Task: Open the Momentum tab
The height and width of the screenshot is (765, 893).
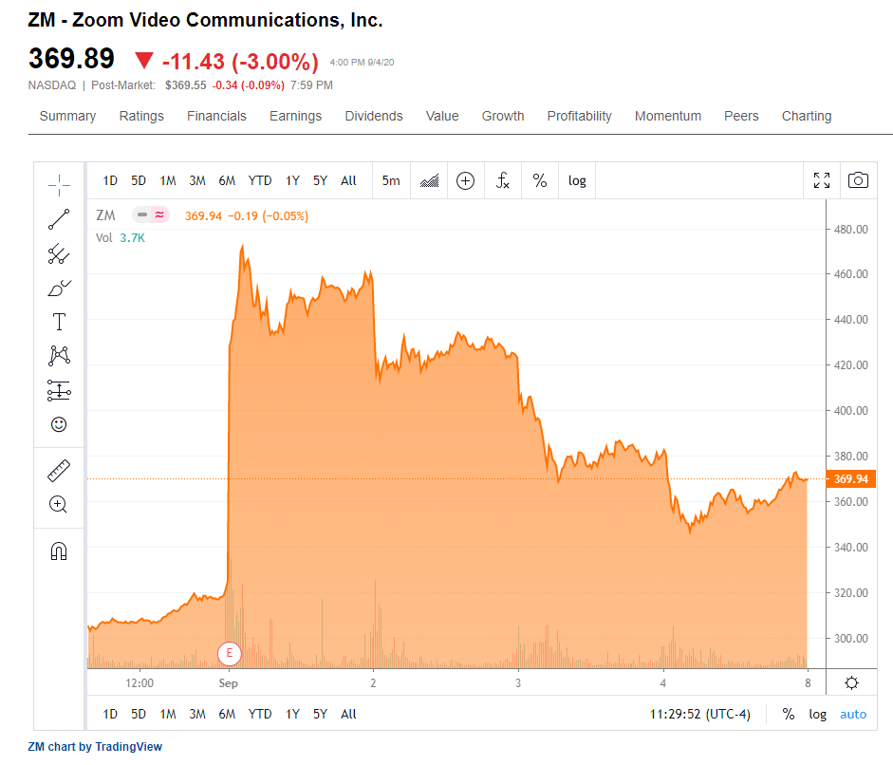Action: click(667, 116)
